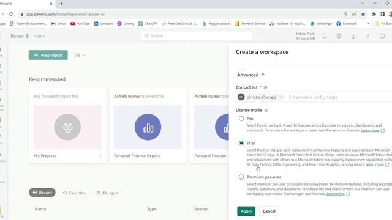The image size is (392, 220).
Task: Open the browser tab search chevron
Action: [362, 3]
